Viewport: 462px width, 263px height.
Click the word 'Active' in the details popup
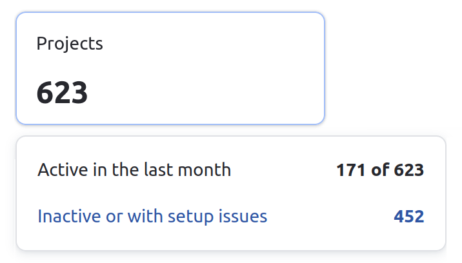[59, 170]
